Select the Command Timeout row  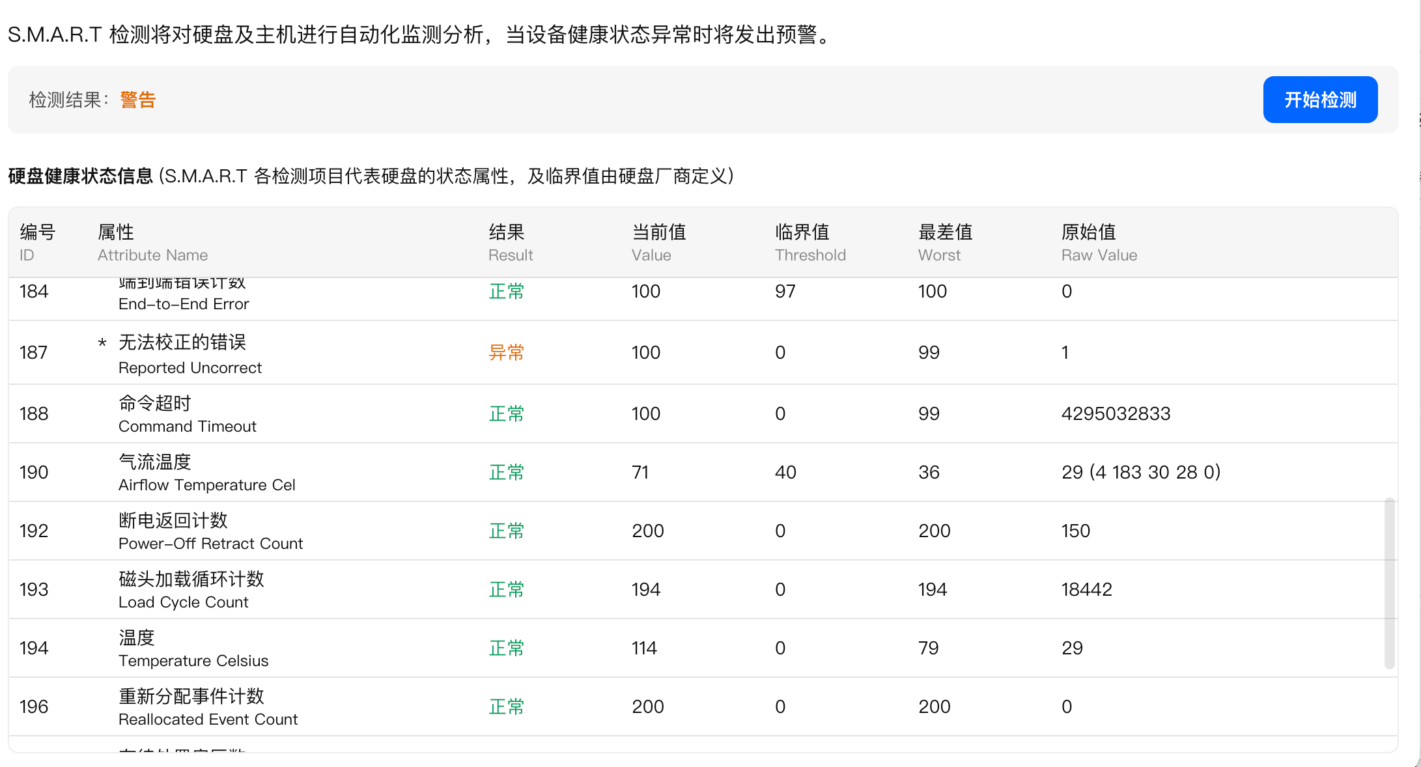tap(391, 413)
